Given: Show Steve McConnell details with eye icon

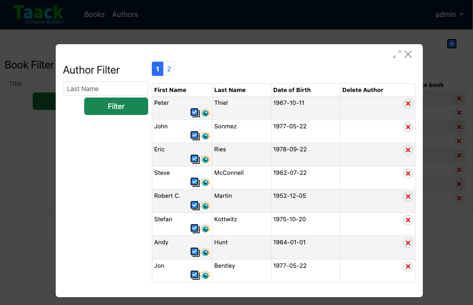Looking at the screenshot, I should point(205,183).
